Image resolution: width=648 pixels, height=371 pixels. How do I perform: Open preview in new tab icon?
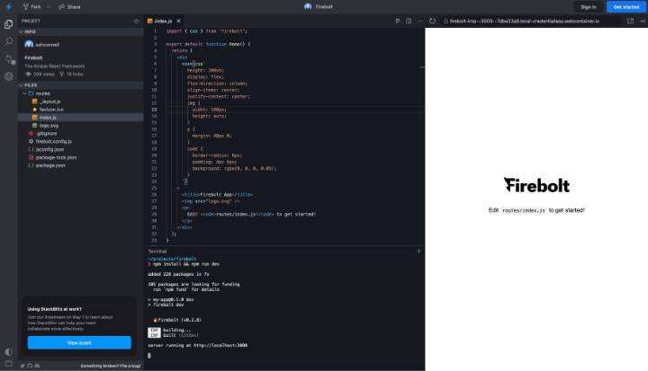point(630,21)
